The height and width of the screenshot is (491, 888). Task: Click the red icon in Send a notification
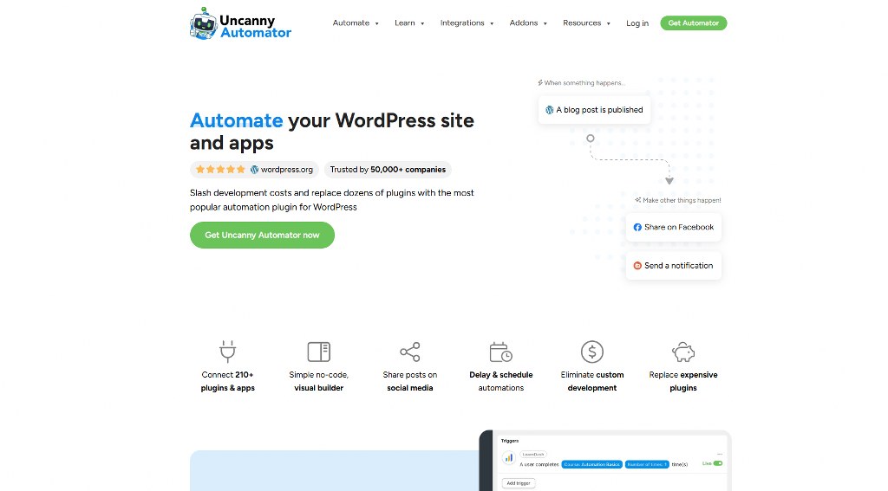[x=637, y=266]
